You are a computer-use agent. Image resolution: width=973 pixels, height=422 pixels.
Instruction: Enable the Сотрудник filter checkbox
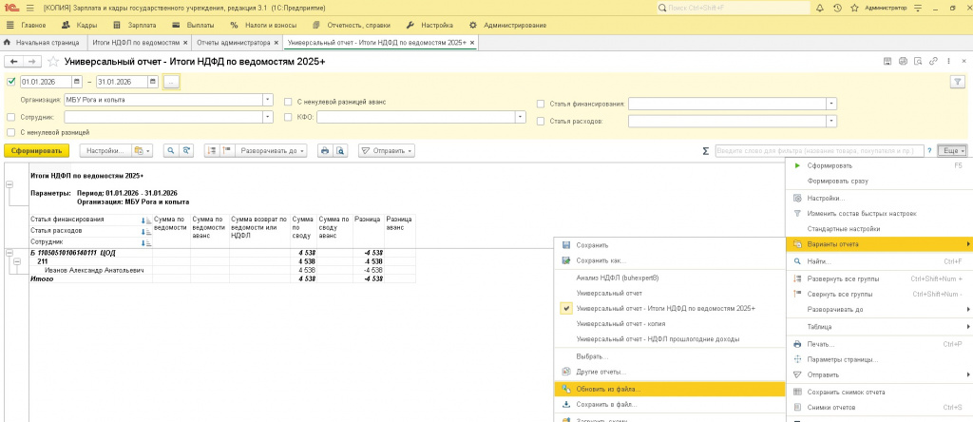[x=10, y=117]
